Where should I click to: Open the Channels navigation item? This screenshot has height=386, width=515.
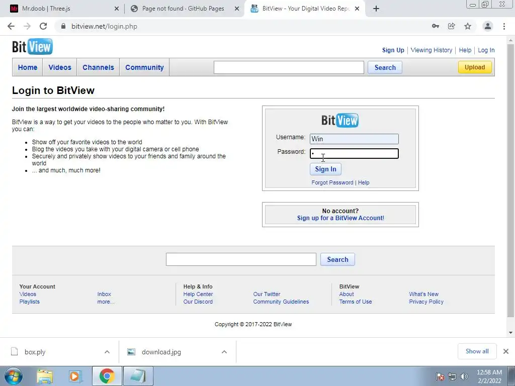[98, 67]
